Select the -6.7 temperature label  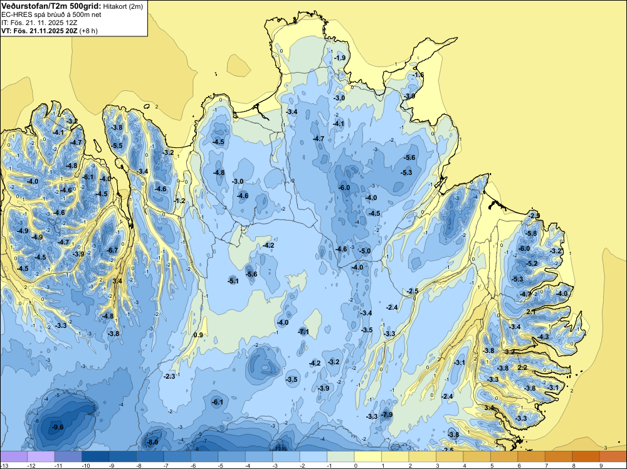click(x=113, y=251)
